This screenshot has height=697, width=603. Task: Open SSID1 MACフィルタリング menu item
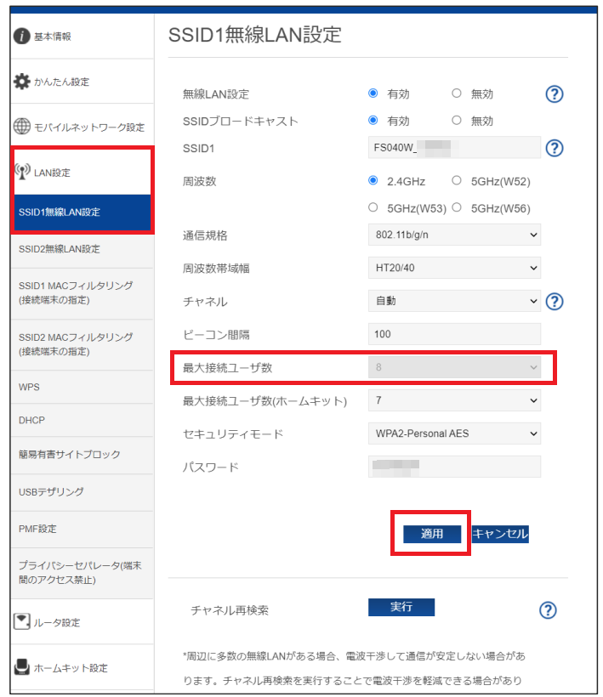[x=82, y=293]
